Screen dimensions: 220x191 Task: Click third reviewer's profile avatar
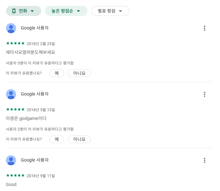(x=11, y=160)
